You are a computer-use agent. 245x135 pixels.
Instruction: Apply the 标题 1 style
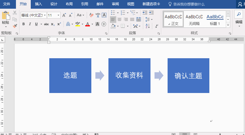click(215, 19)
